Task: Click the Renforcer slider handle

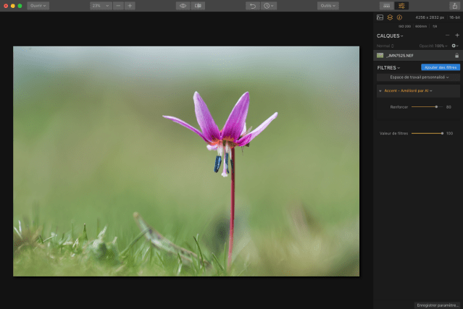Action: (436, 106)
